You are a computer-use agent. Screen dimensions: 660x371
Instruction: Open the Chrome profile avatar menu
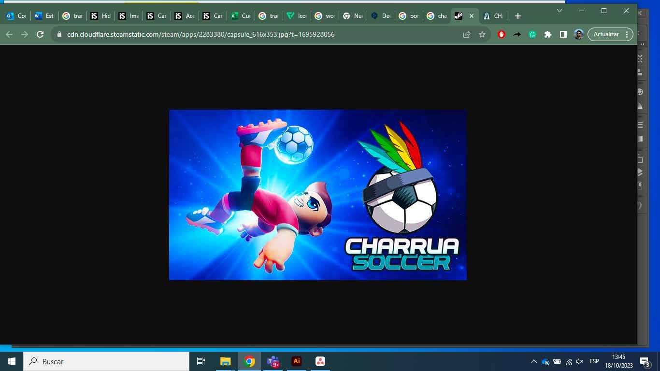pyautogui.click(x=579, y=34)
